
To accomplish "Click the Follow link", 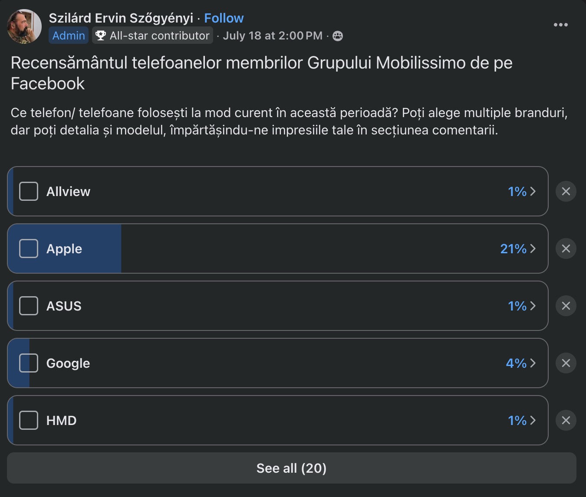I will coord(224,18).
